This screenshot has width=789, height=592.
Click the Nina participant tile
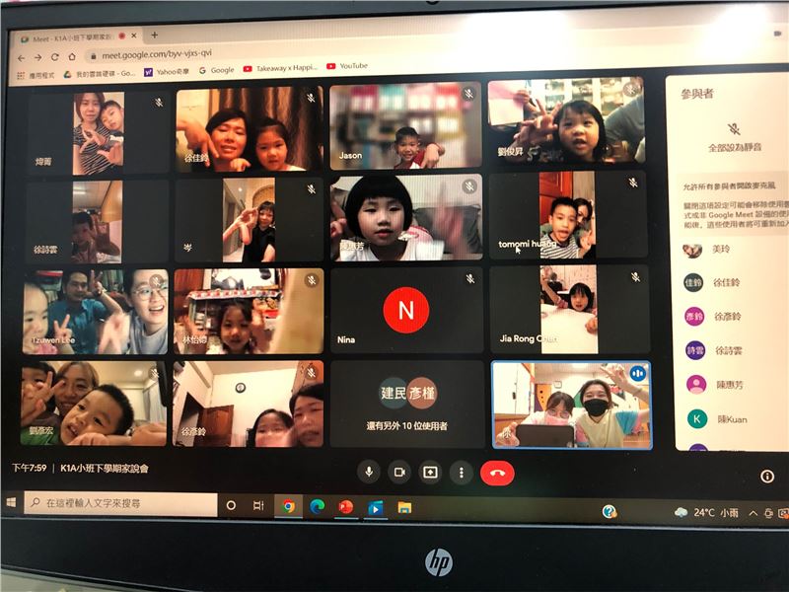(x=406, y=311)
